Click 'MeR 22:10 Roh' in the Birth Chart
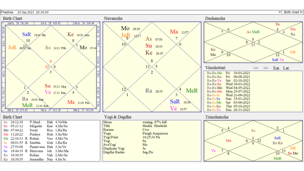 click(x=35, y=105)
